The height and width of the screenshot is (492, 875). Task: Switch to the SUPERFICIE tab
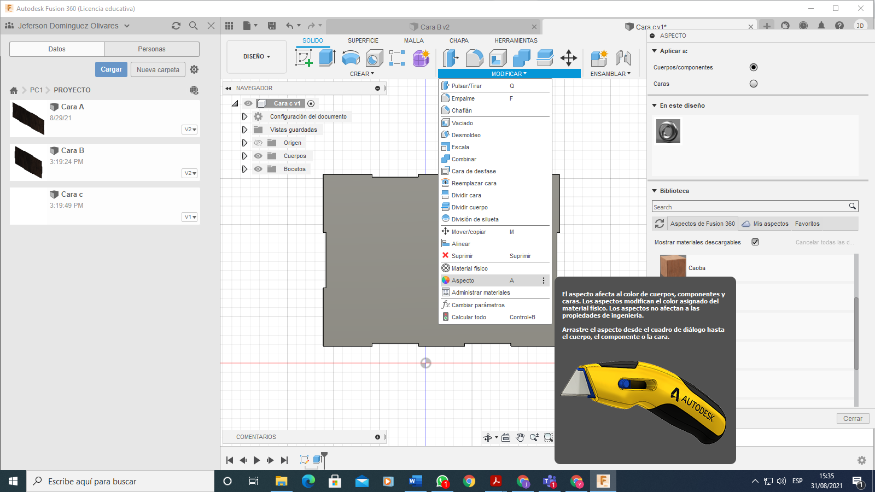[x=363, y=40]
